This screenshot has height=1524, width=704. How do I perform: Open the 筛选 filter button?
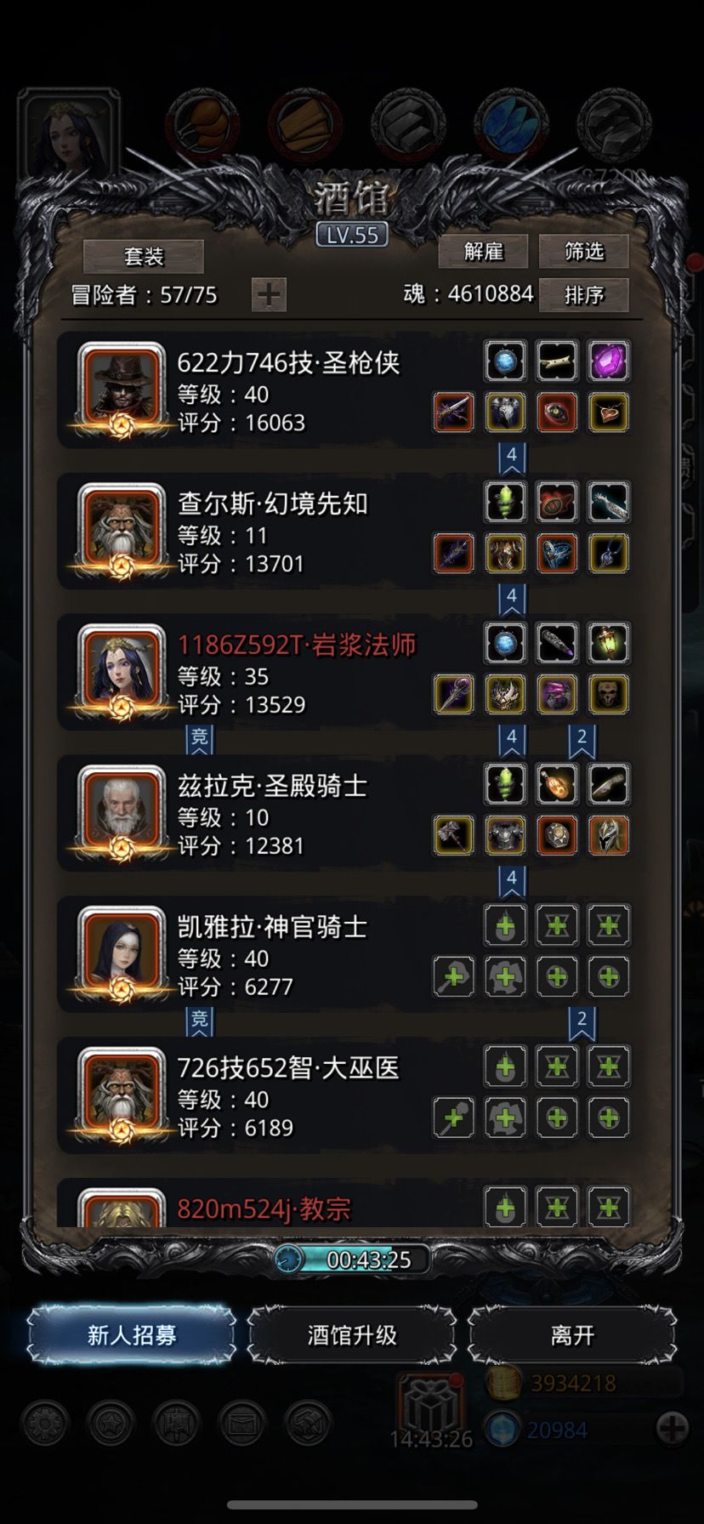click(584, 251)
